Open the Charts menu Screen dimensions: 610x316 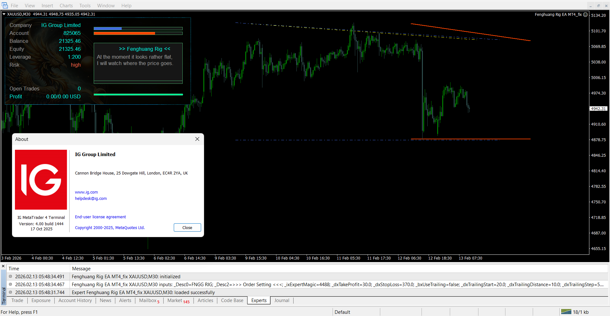tap(66, 6)
